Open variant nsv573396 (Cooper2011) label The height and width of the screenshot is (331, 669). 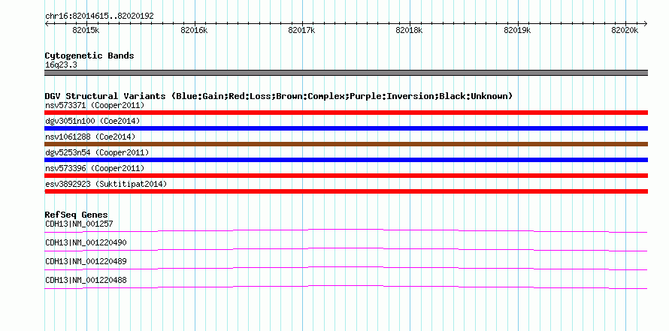[95, 168]
